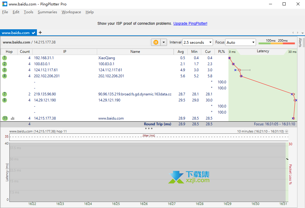305x208 pixels.
Task: Minimize the PingPlotter window
Action: (x=271, y=4)
